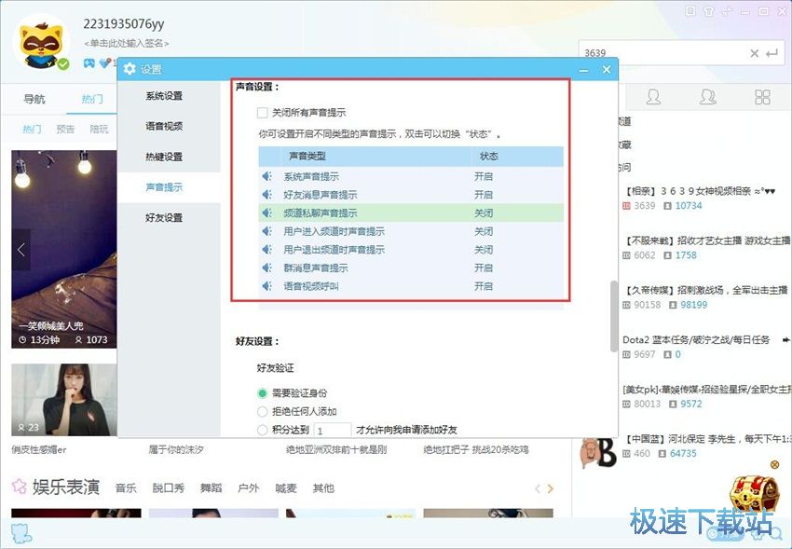
Task: Open the 喊麦 category link
Action: [x=286, y=487]
